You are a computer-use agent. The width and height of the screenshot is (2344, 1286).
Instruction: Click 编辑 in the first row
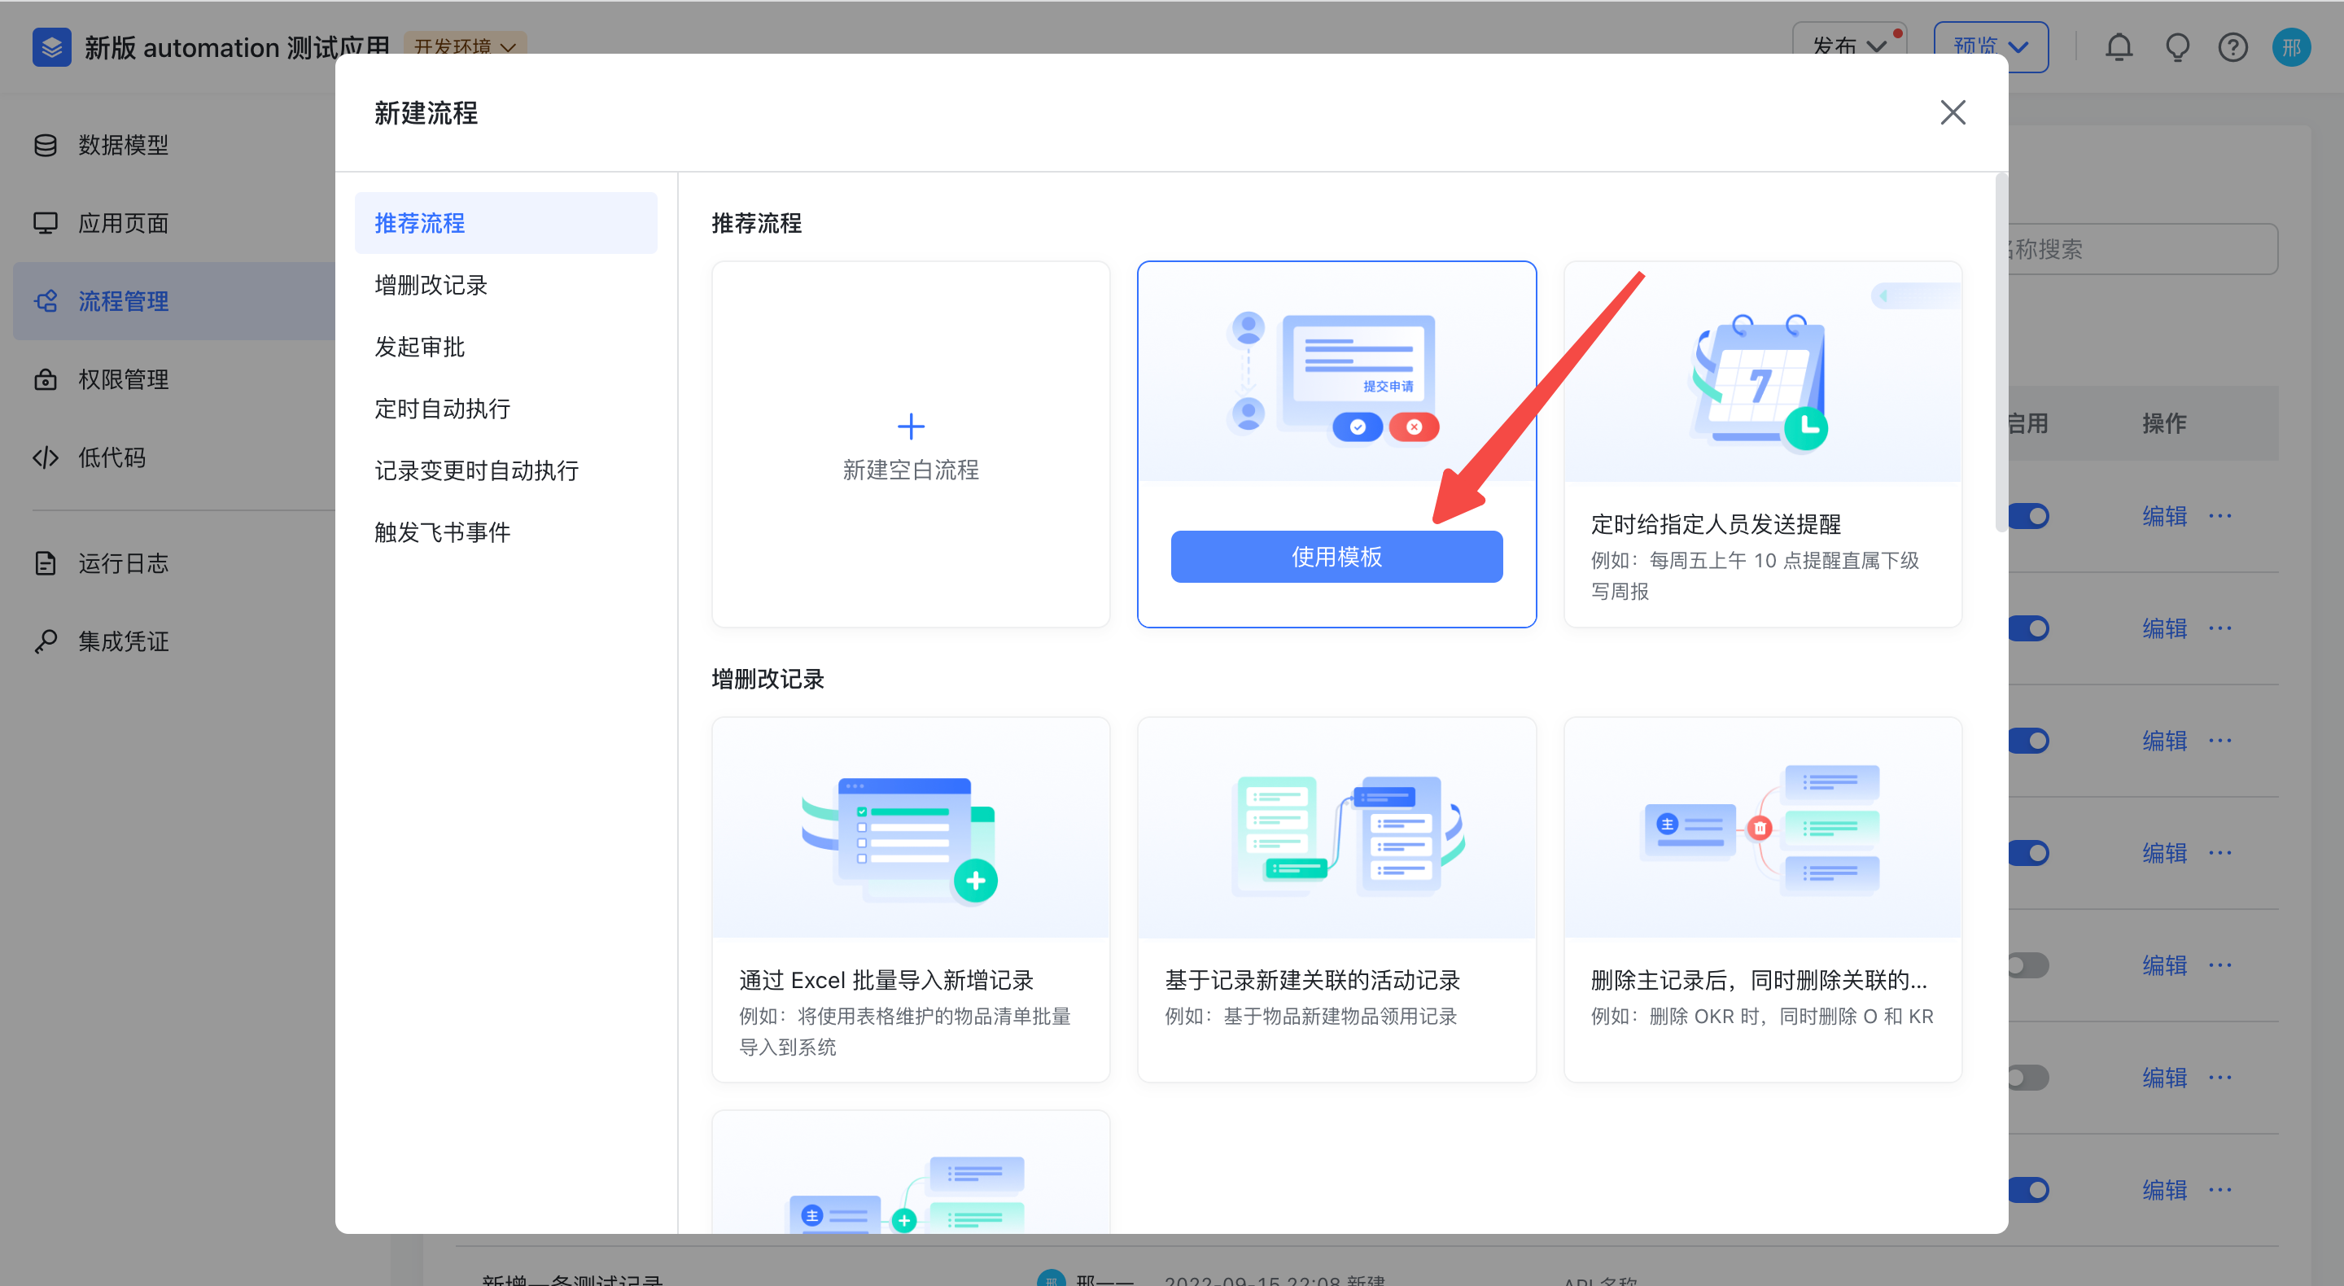[2165, 516]
